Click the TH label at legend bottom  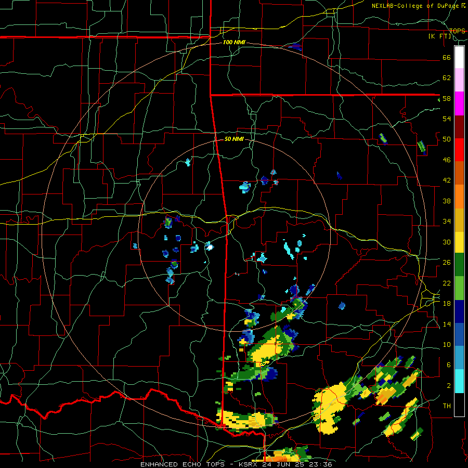coord(447,406)
